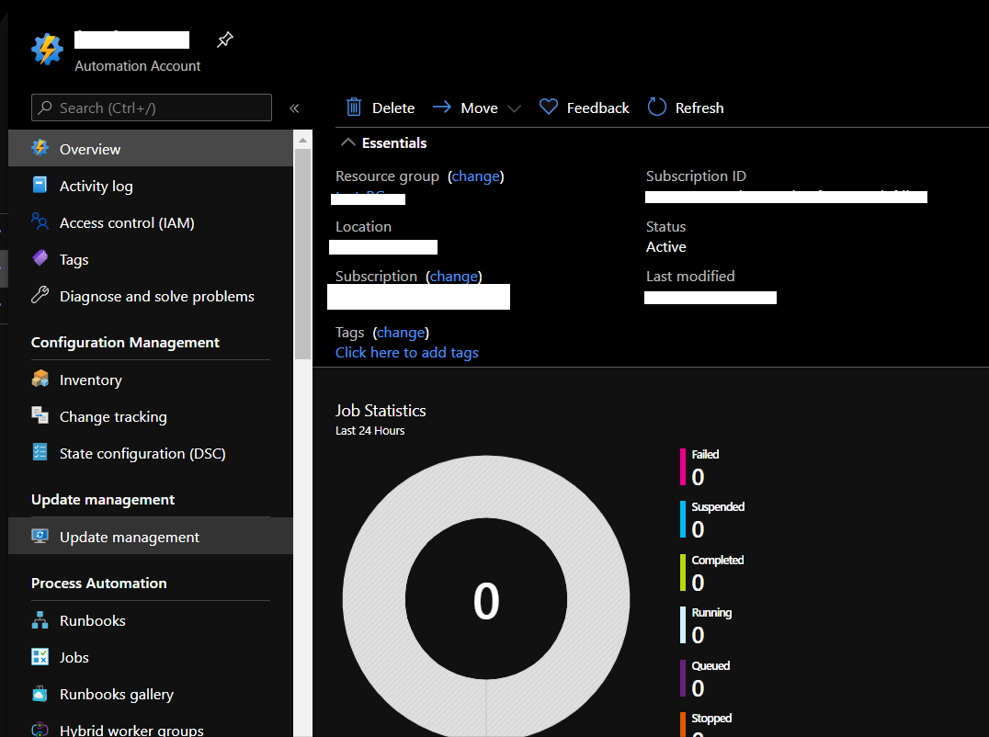The height and width of the screenshot is (737, 989).
Task: Click the purple Queued color bar
Action: coord(682,678)
